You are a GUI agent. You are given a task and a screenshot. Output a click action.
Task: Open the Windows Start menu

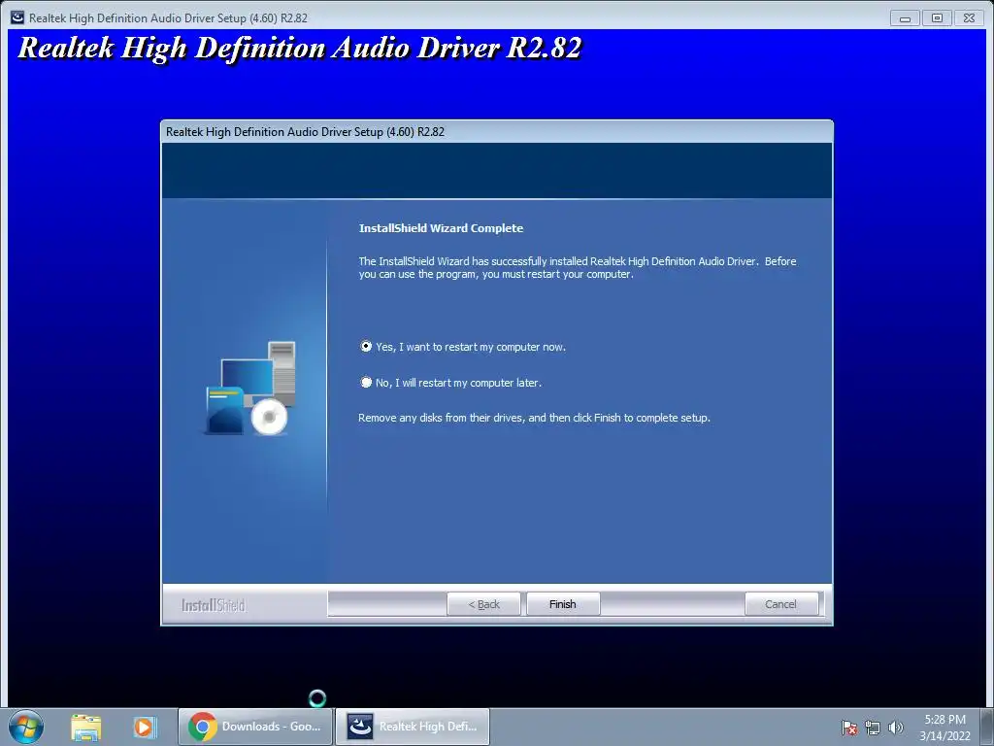[x=26, y=727]
